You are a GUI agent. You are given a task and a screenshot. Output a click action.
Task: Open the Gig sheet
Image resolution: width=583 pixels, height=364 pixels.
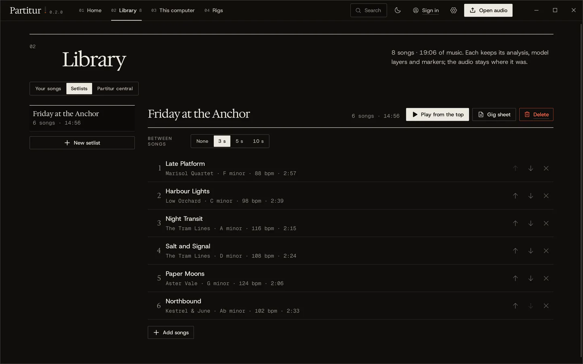tap(494, 114)
